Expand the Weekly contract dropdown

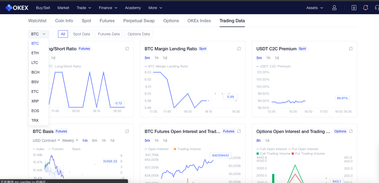(70, 140)
